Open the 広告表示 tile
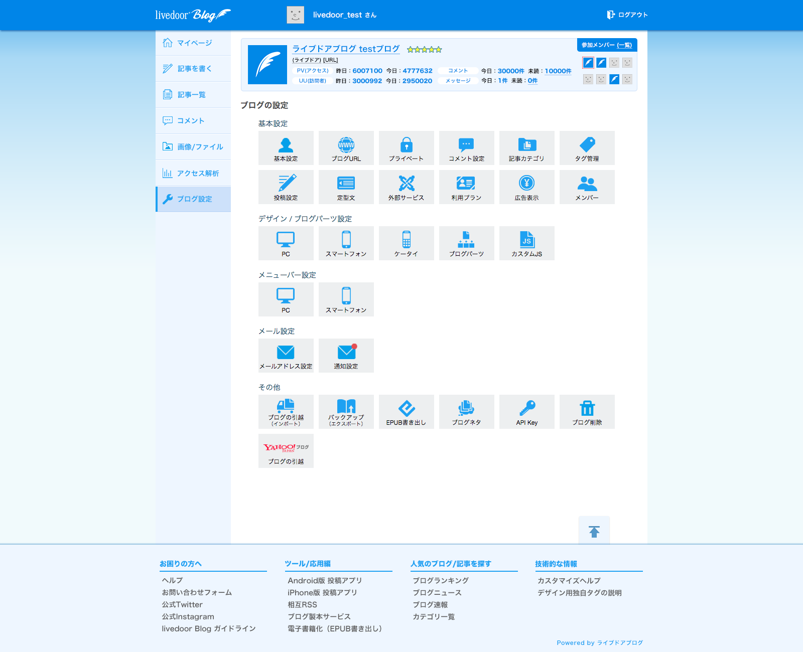Viewport: 803px width, 652px height. coord(527,187)
